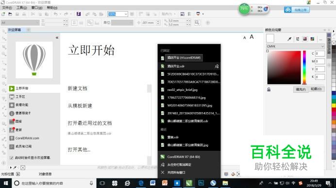Click the 填充(F) fill button

click(x=301, y=89)
